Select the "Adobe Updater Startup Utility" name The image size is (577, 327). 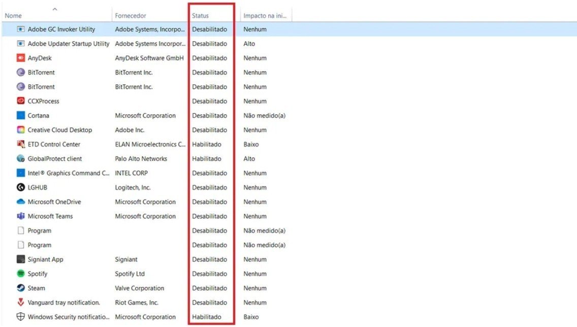tap(69, 43)
